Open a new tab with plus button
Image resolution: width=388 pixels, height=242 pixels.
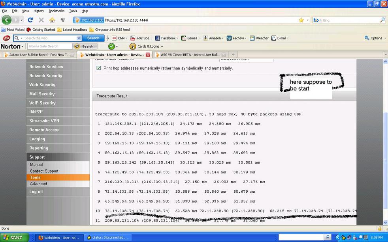click(233, 55)
